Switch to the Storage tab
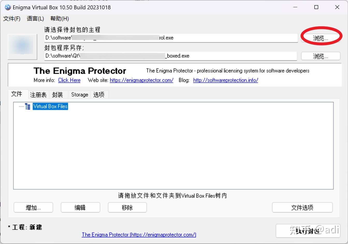 [79, 95]
